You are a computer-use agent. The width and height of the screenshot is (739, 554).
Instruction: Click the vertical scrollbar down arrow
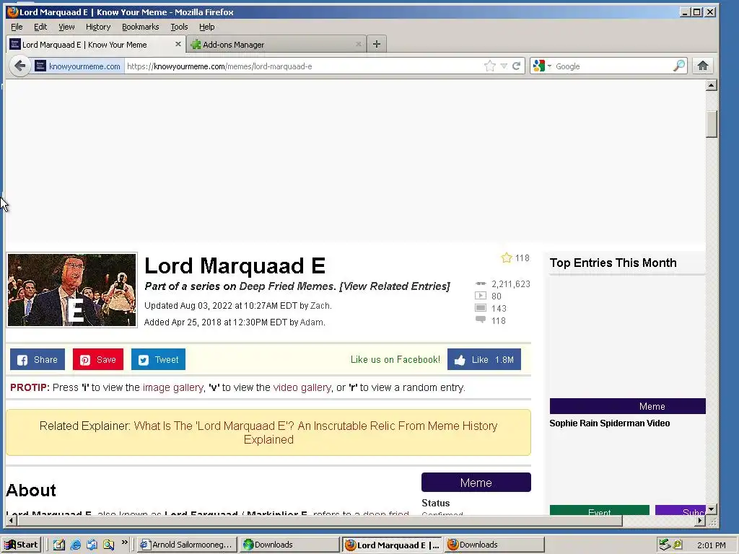[x=712, y=509]
